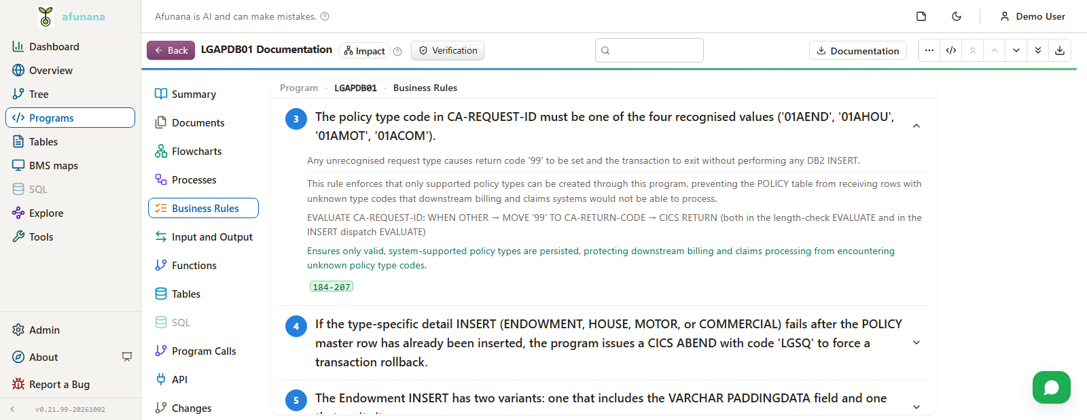This screenshot has width=1087, height=420.
Task: Open the Input and Output section
Action: tap(203, 237)
